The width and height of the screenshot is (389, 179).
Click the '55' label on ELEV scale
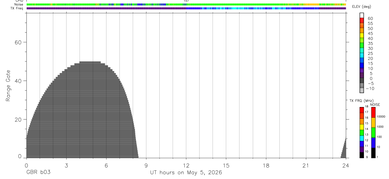coord(370,24)
